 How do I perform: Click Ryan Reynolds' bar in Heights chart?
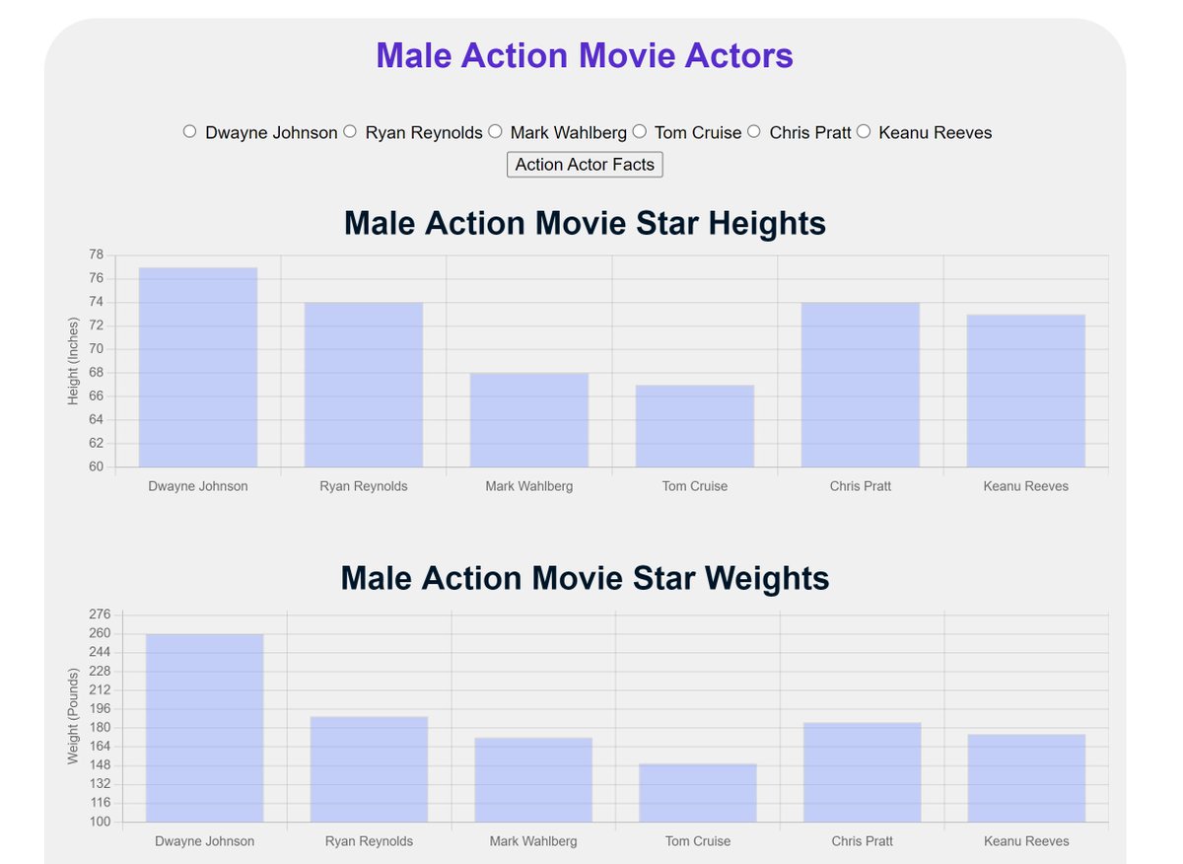pos(364,385)
